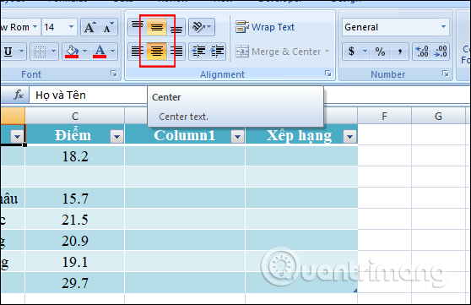
Task: Apply Accounting dollar number format
Action: point(352,52)
